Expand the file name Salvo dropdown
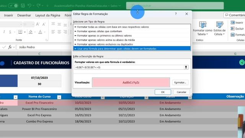The width and height of the screenshot is (245, 138). 120,6
